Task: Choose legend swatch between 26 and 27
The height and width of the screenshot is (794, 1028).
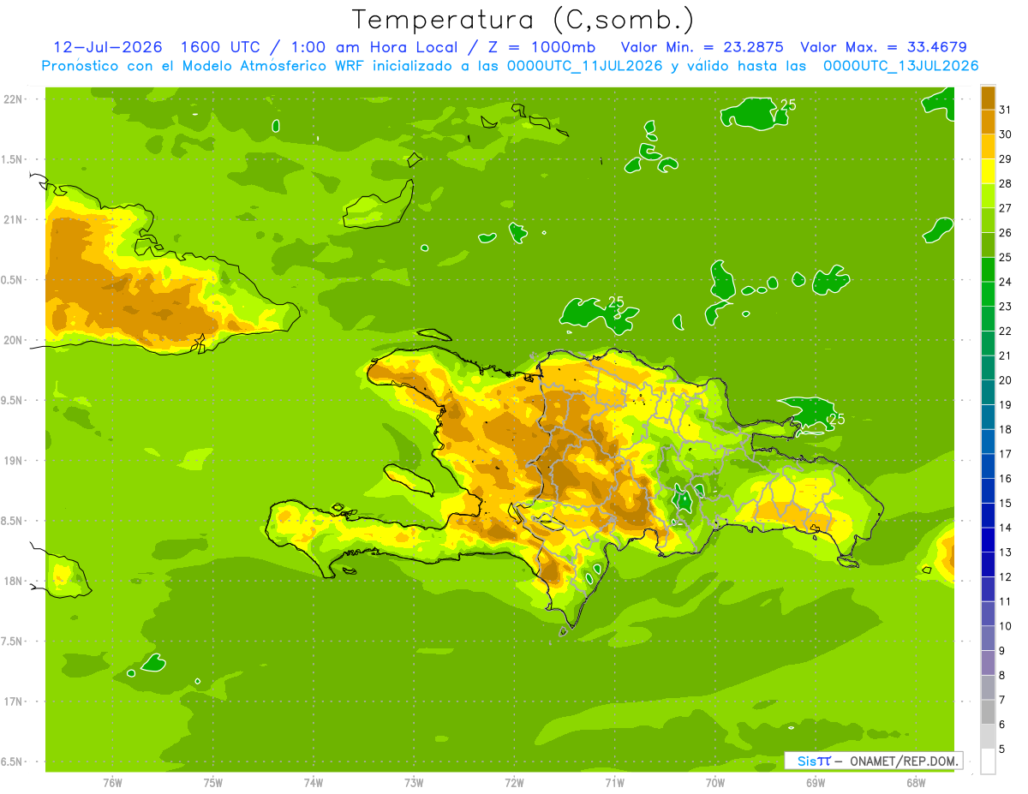Action: click(988, 220)
